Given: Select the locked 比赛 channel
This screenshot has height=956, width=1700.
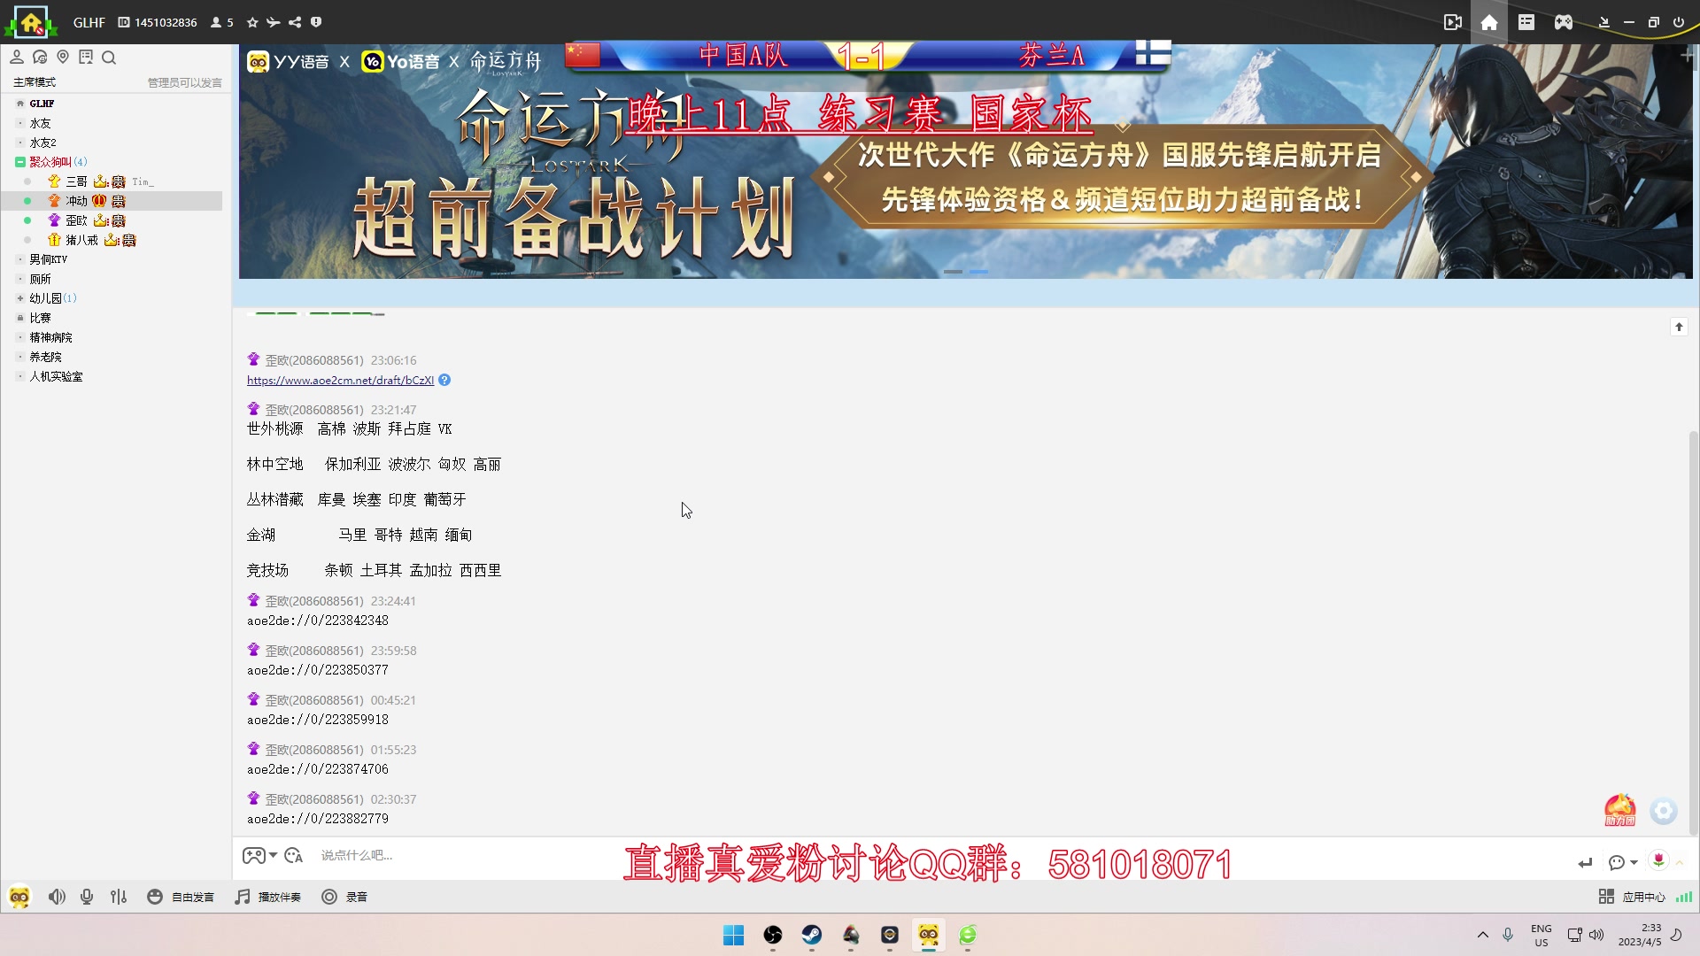Looking at the screenshot, I should tap(41, 318).
